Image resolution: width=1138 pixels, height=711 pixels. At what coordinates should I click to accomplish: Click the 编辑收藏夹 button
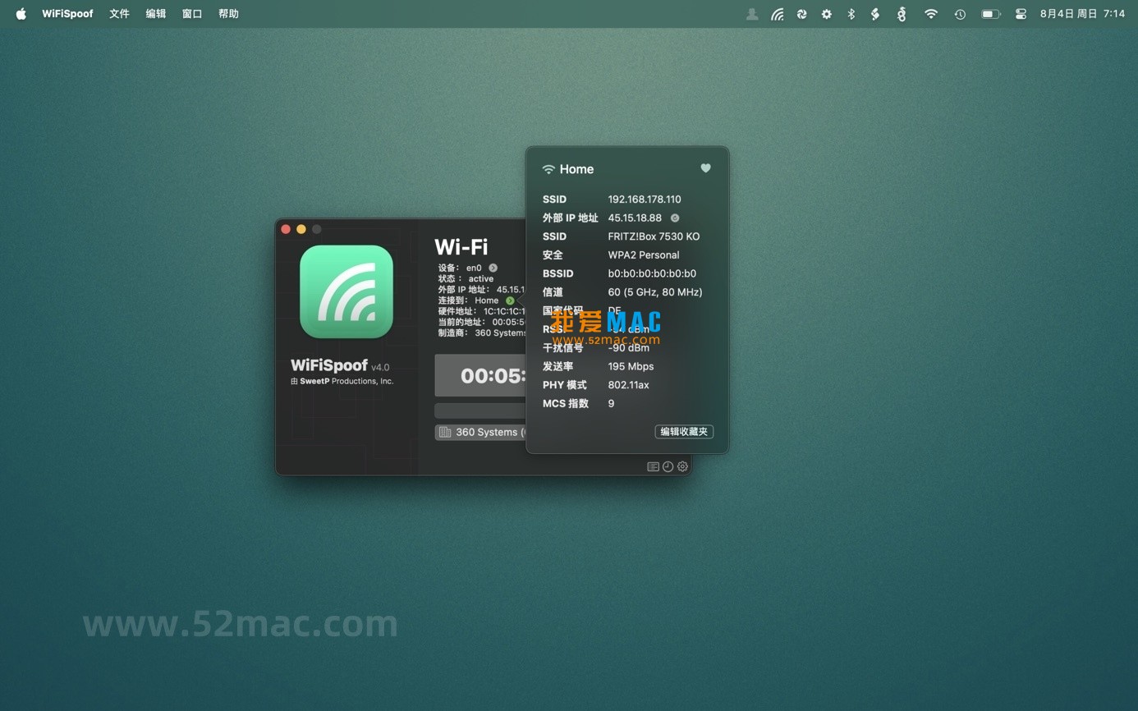click(x=683, y=432)
